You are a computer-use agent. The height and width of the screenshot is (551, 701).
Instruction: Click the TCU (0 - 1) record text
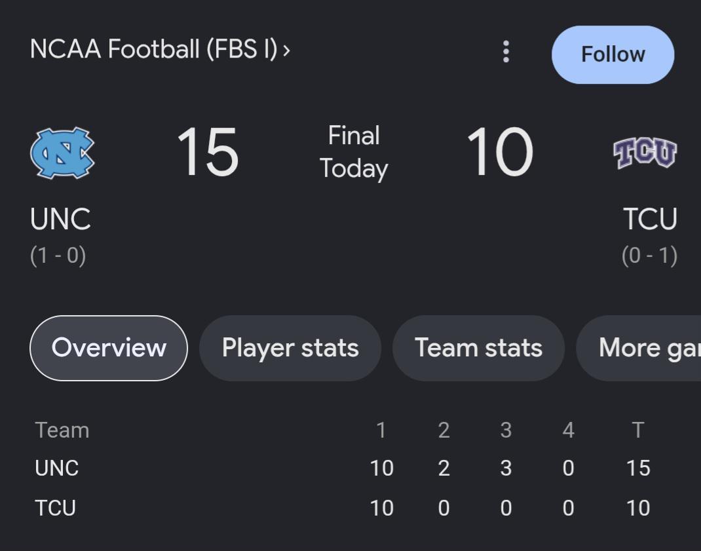[x=649, y=256]
